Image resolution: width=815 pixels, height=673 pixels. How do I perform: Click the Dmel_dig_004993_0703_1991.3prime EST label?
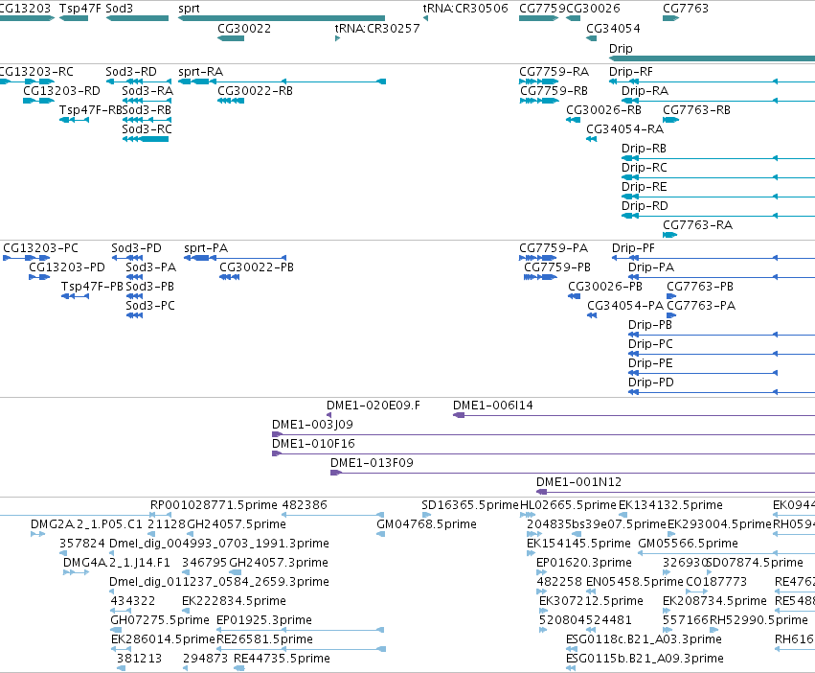click(x=218, y=544)
